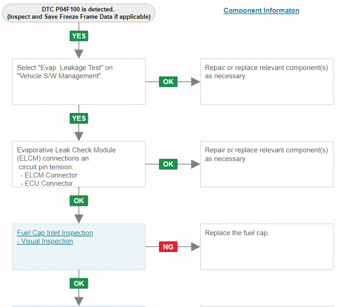Click 'Replace the fuel cap.' text
This screenshot has height=307, width=338.
click(237, 233)
